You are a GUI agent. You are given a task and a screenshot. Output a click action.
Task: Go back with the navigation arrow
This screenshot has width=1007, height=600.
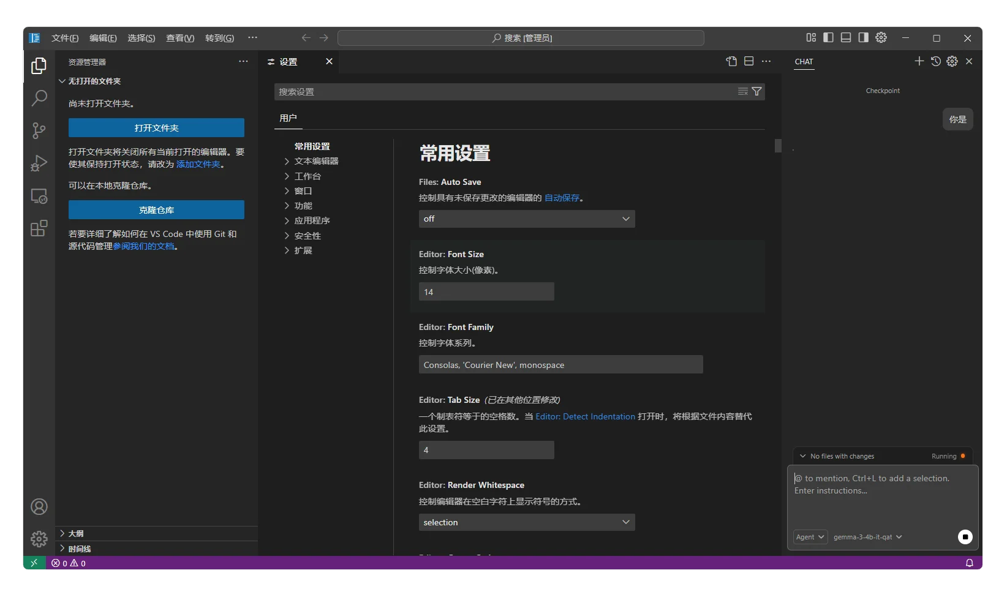click(306, 38)
